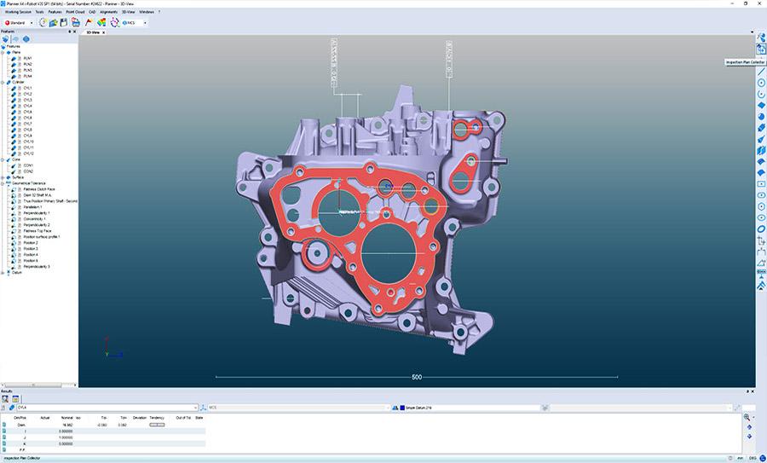Viewport: 767px width, 463px height.
Task: Click the top icon in right toolbar
Action: (x=761, y=38)
